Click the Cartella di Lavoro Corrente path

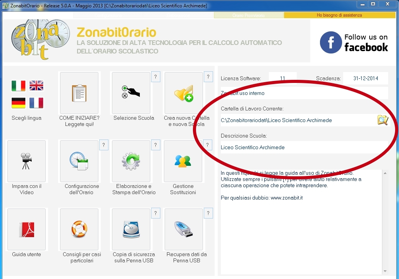coord(299,120)
